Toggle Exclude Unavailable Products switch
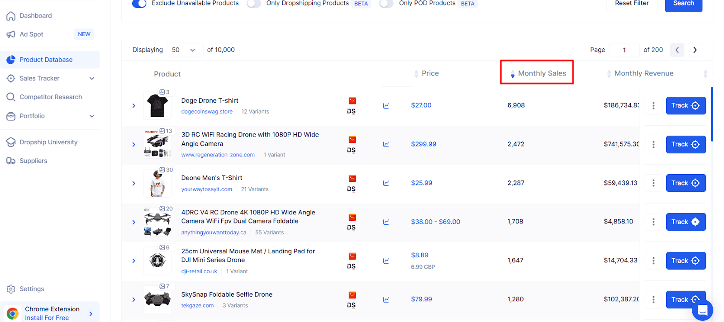724x322 pixels. [x=139, y=4]
